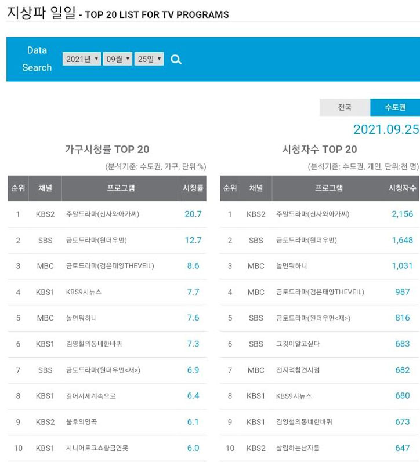
Task: Click the 프로그램 header in household ratings table
Action: 121,188
